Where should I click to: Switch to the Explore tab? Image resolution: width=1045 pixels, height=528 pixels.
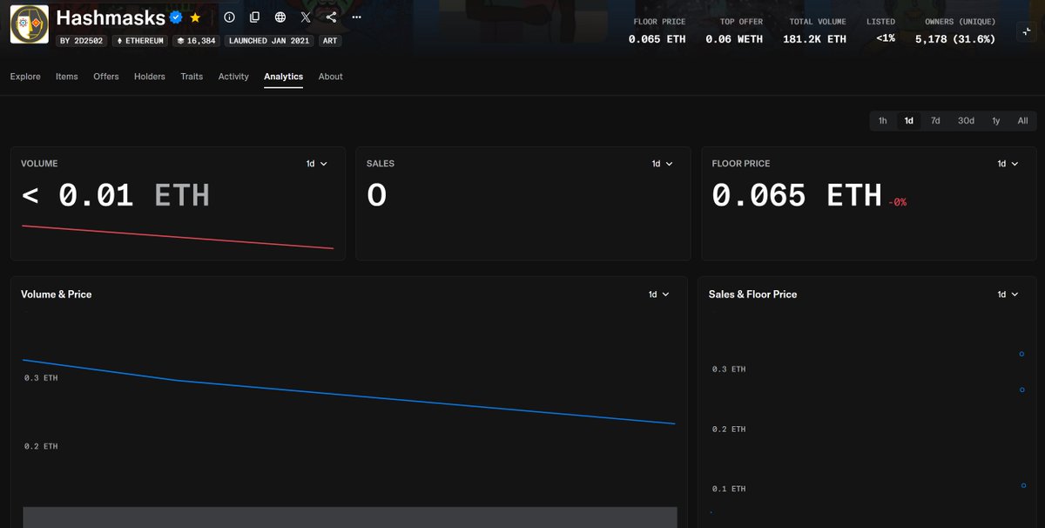coord(25,77)
